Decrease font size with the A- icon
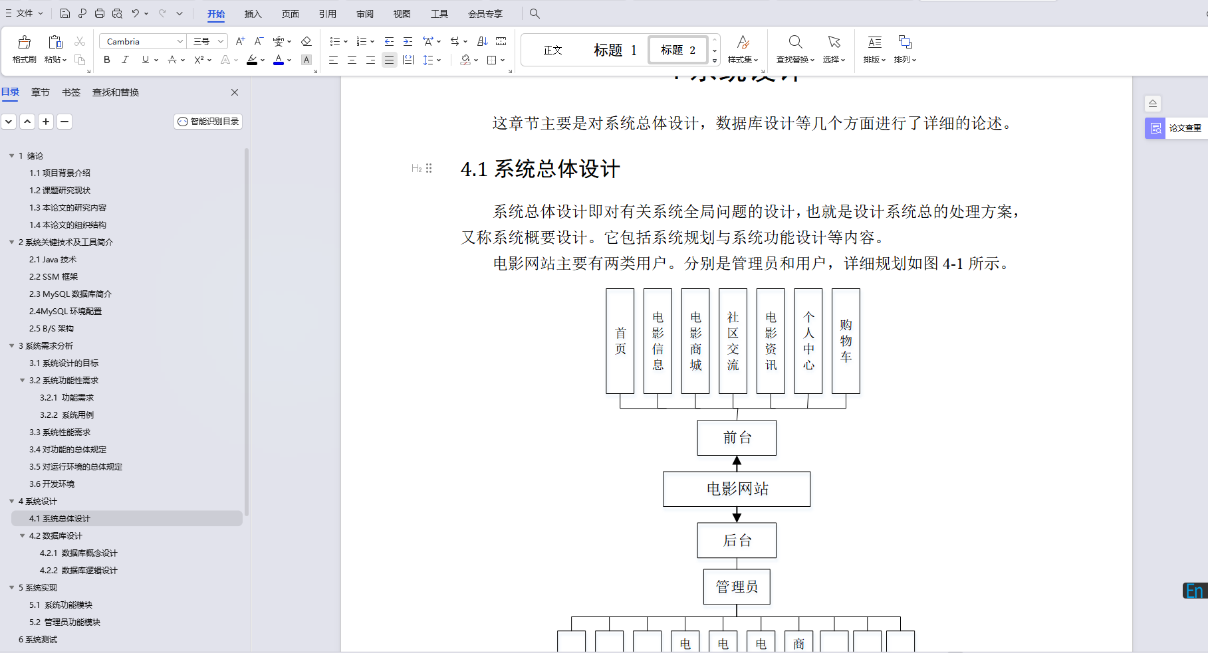 click(259, 41)
